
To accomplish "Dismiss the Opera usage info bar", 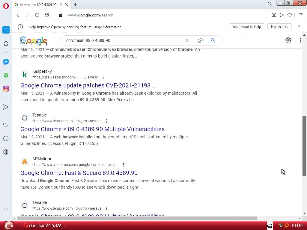I will click(299, 26).
